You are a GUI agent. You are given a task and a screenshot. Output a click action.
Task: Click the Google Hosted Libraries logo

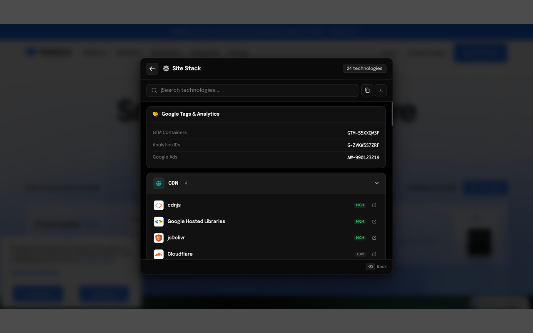pyautogui.click(x=159, y=221)
